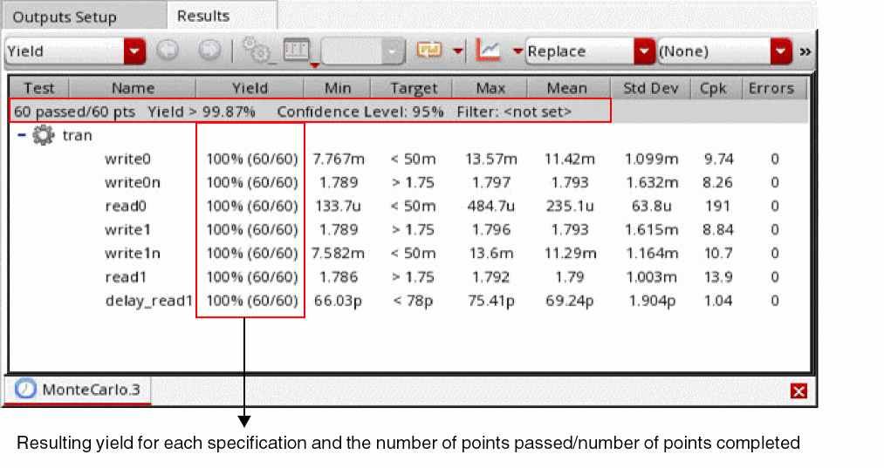Click the Max value 484.7u
Image resolution: width=884 pixels, height=468 pixels.
(x=490, y=207)
